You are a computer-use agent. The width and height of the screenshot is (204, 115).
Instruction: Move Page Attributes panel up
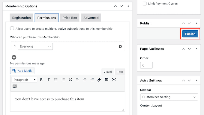[183, 49]
